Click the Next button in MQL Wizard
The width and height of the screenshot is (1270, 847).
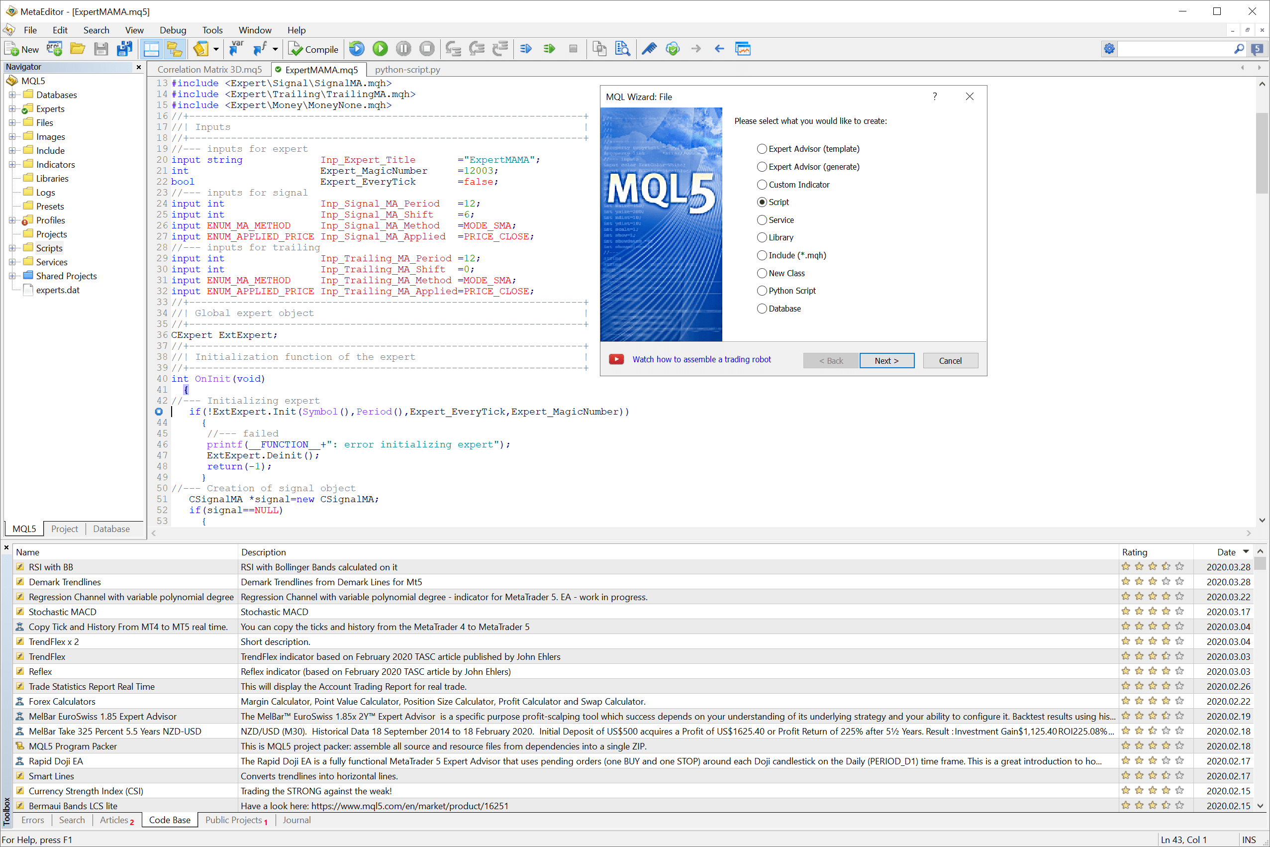pos(886,360)
